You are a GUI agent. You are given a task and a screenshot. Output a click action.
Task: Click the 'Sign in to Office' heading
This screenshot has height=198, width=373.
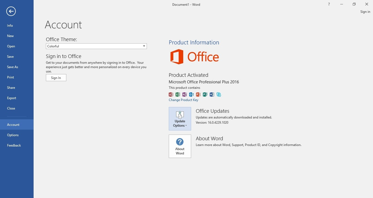pyautogui.click(x=64, y=56)
